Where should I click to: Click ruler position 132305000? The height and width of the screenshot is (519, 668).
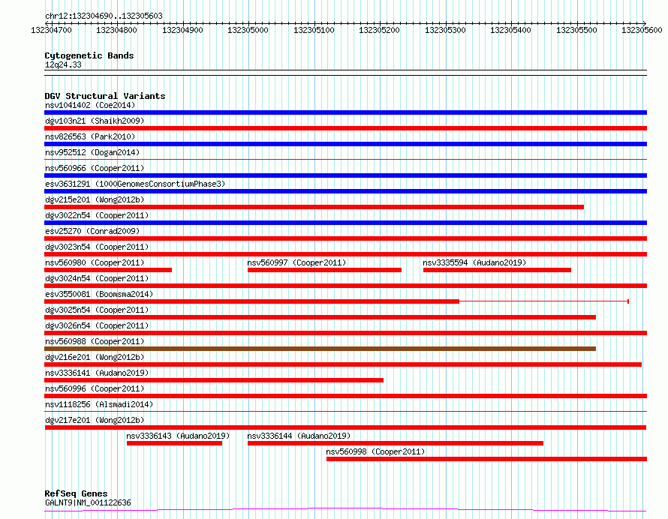248,30
